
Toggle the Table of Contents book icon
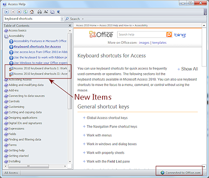click(x=52, y=12)
